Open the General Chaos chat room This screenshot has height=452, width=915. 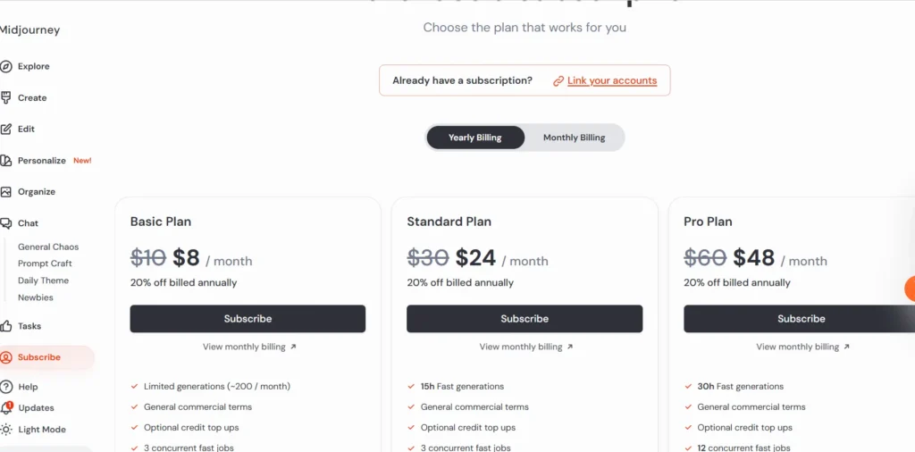[x=48, y=247]
